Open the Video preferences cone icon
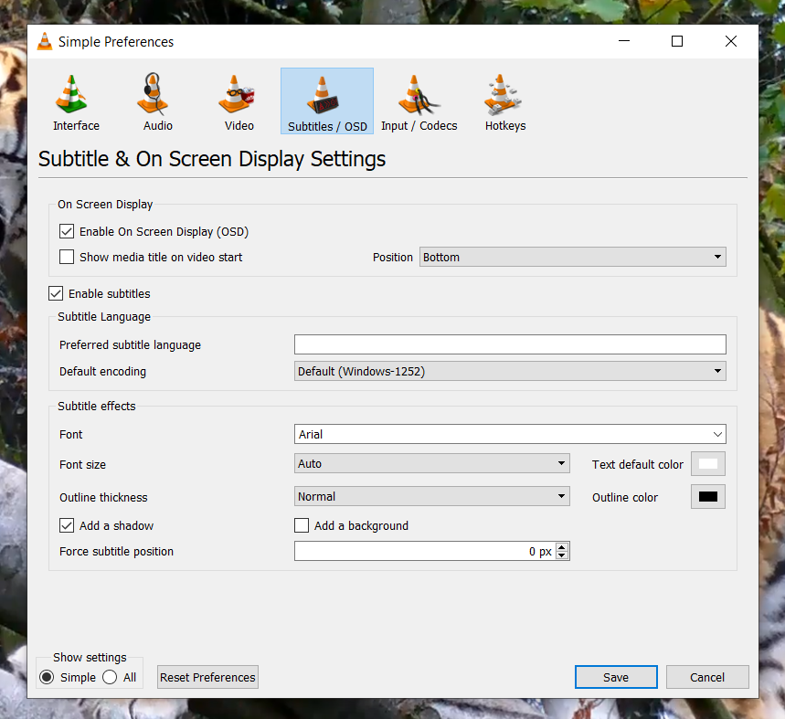This screenshot has height=719, width=785. (236, 93)
